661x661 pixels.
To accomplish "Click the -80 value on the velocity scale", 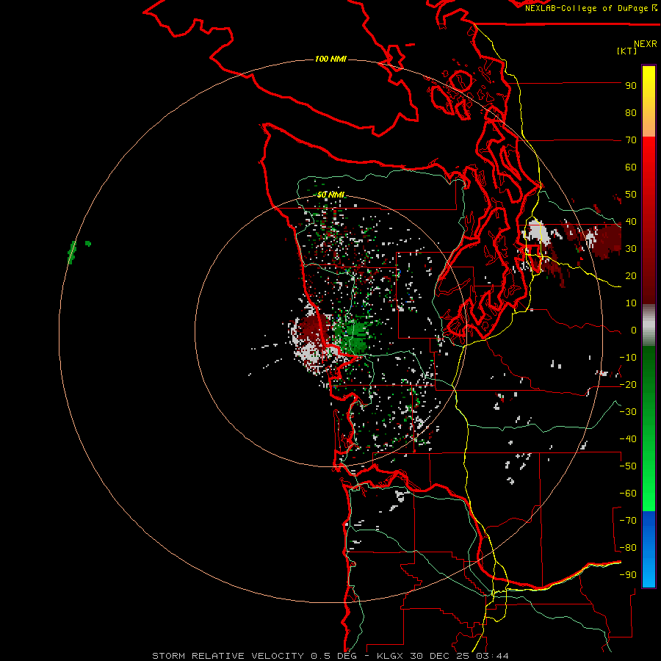I will tap(628, 548).
